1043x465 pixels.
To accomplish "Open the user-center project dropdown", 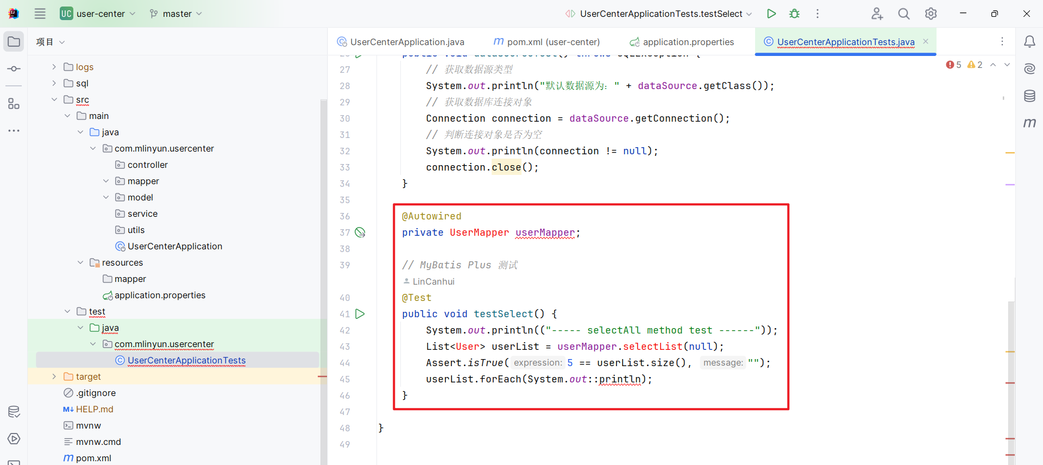I will coord(98,14).
